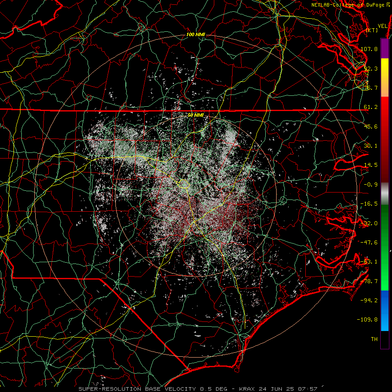Screen dimensions: 392x392
Task: Click the -0.9 legend value
Action: pos(371,185)
